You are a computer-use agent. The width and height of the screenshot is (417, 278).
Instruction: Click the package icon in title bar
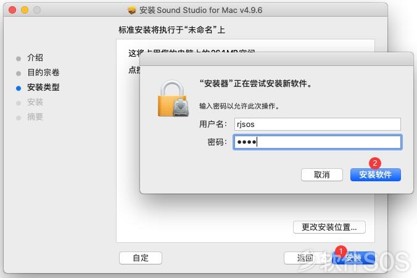pyautogui.click(x=131, y=10)
